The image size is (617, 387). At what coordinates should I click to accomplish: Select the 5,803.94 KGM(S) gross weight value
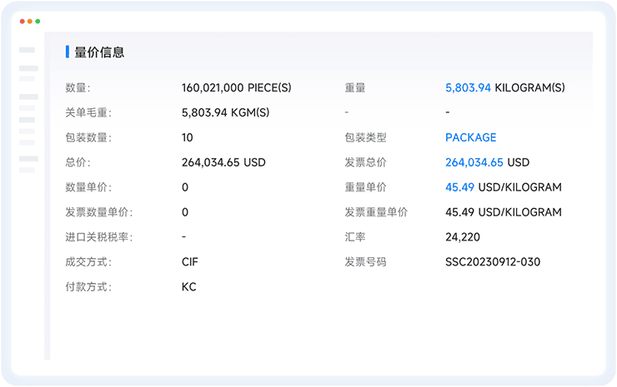click(225, 112)
